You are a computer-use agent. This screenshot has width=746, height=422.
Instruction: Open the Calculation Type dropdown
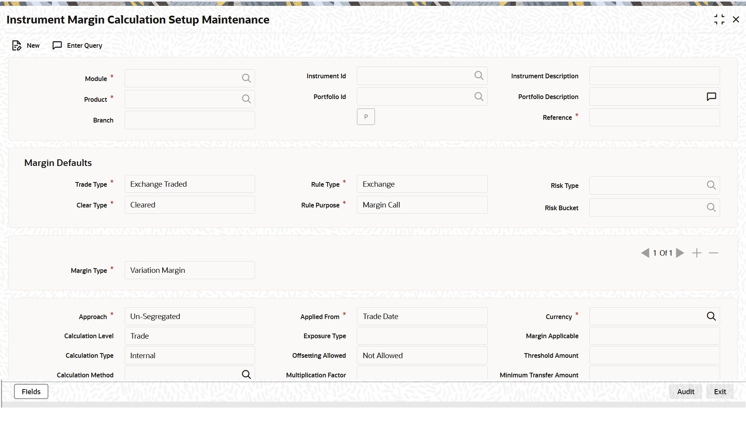[190, 355]
